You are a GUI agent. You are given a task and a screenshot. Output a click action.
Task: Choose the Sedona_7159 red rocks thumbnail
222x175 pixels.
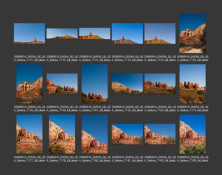click(62, 84)
